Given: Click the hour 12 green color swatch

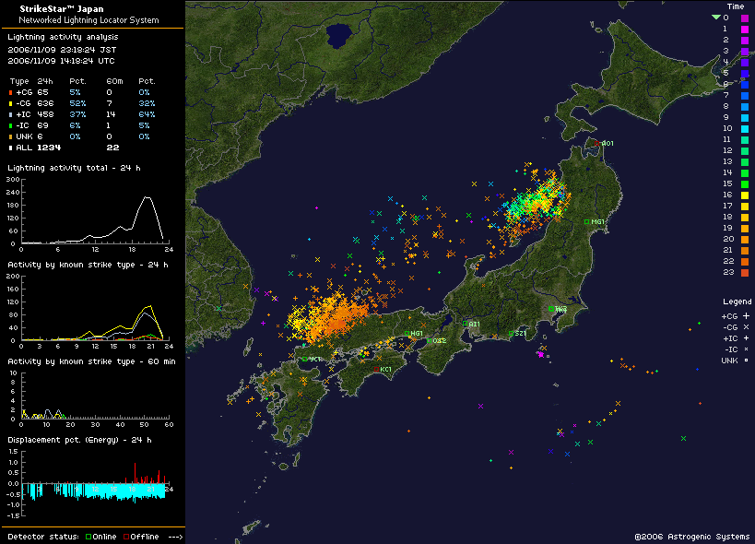Looking at the screenshot, I should tap(745, 150).
